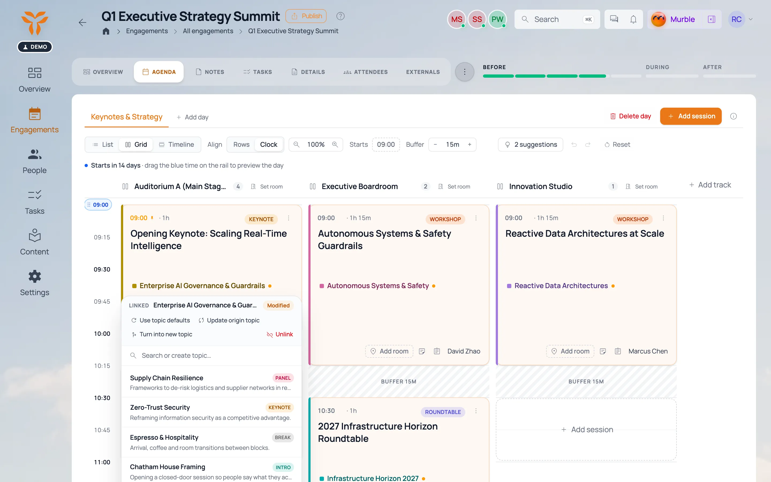The image size is (771, 482).
Task: Open the agenda info icon near Add session
Action: [734, 116]
